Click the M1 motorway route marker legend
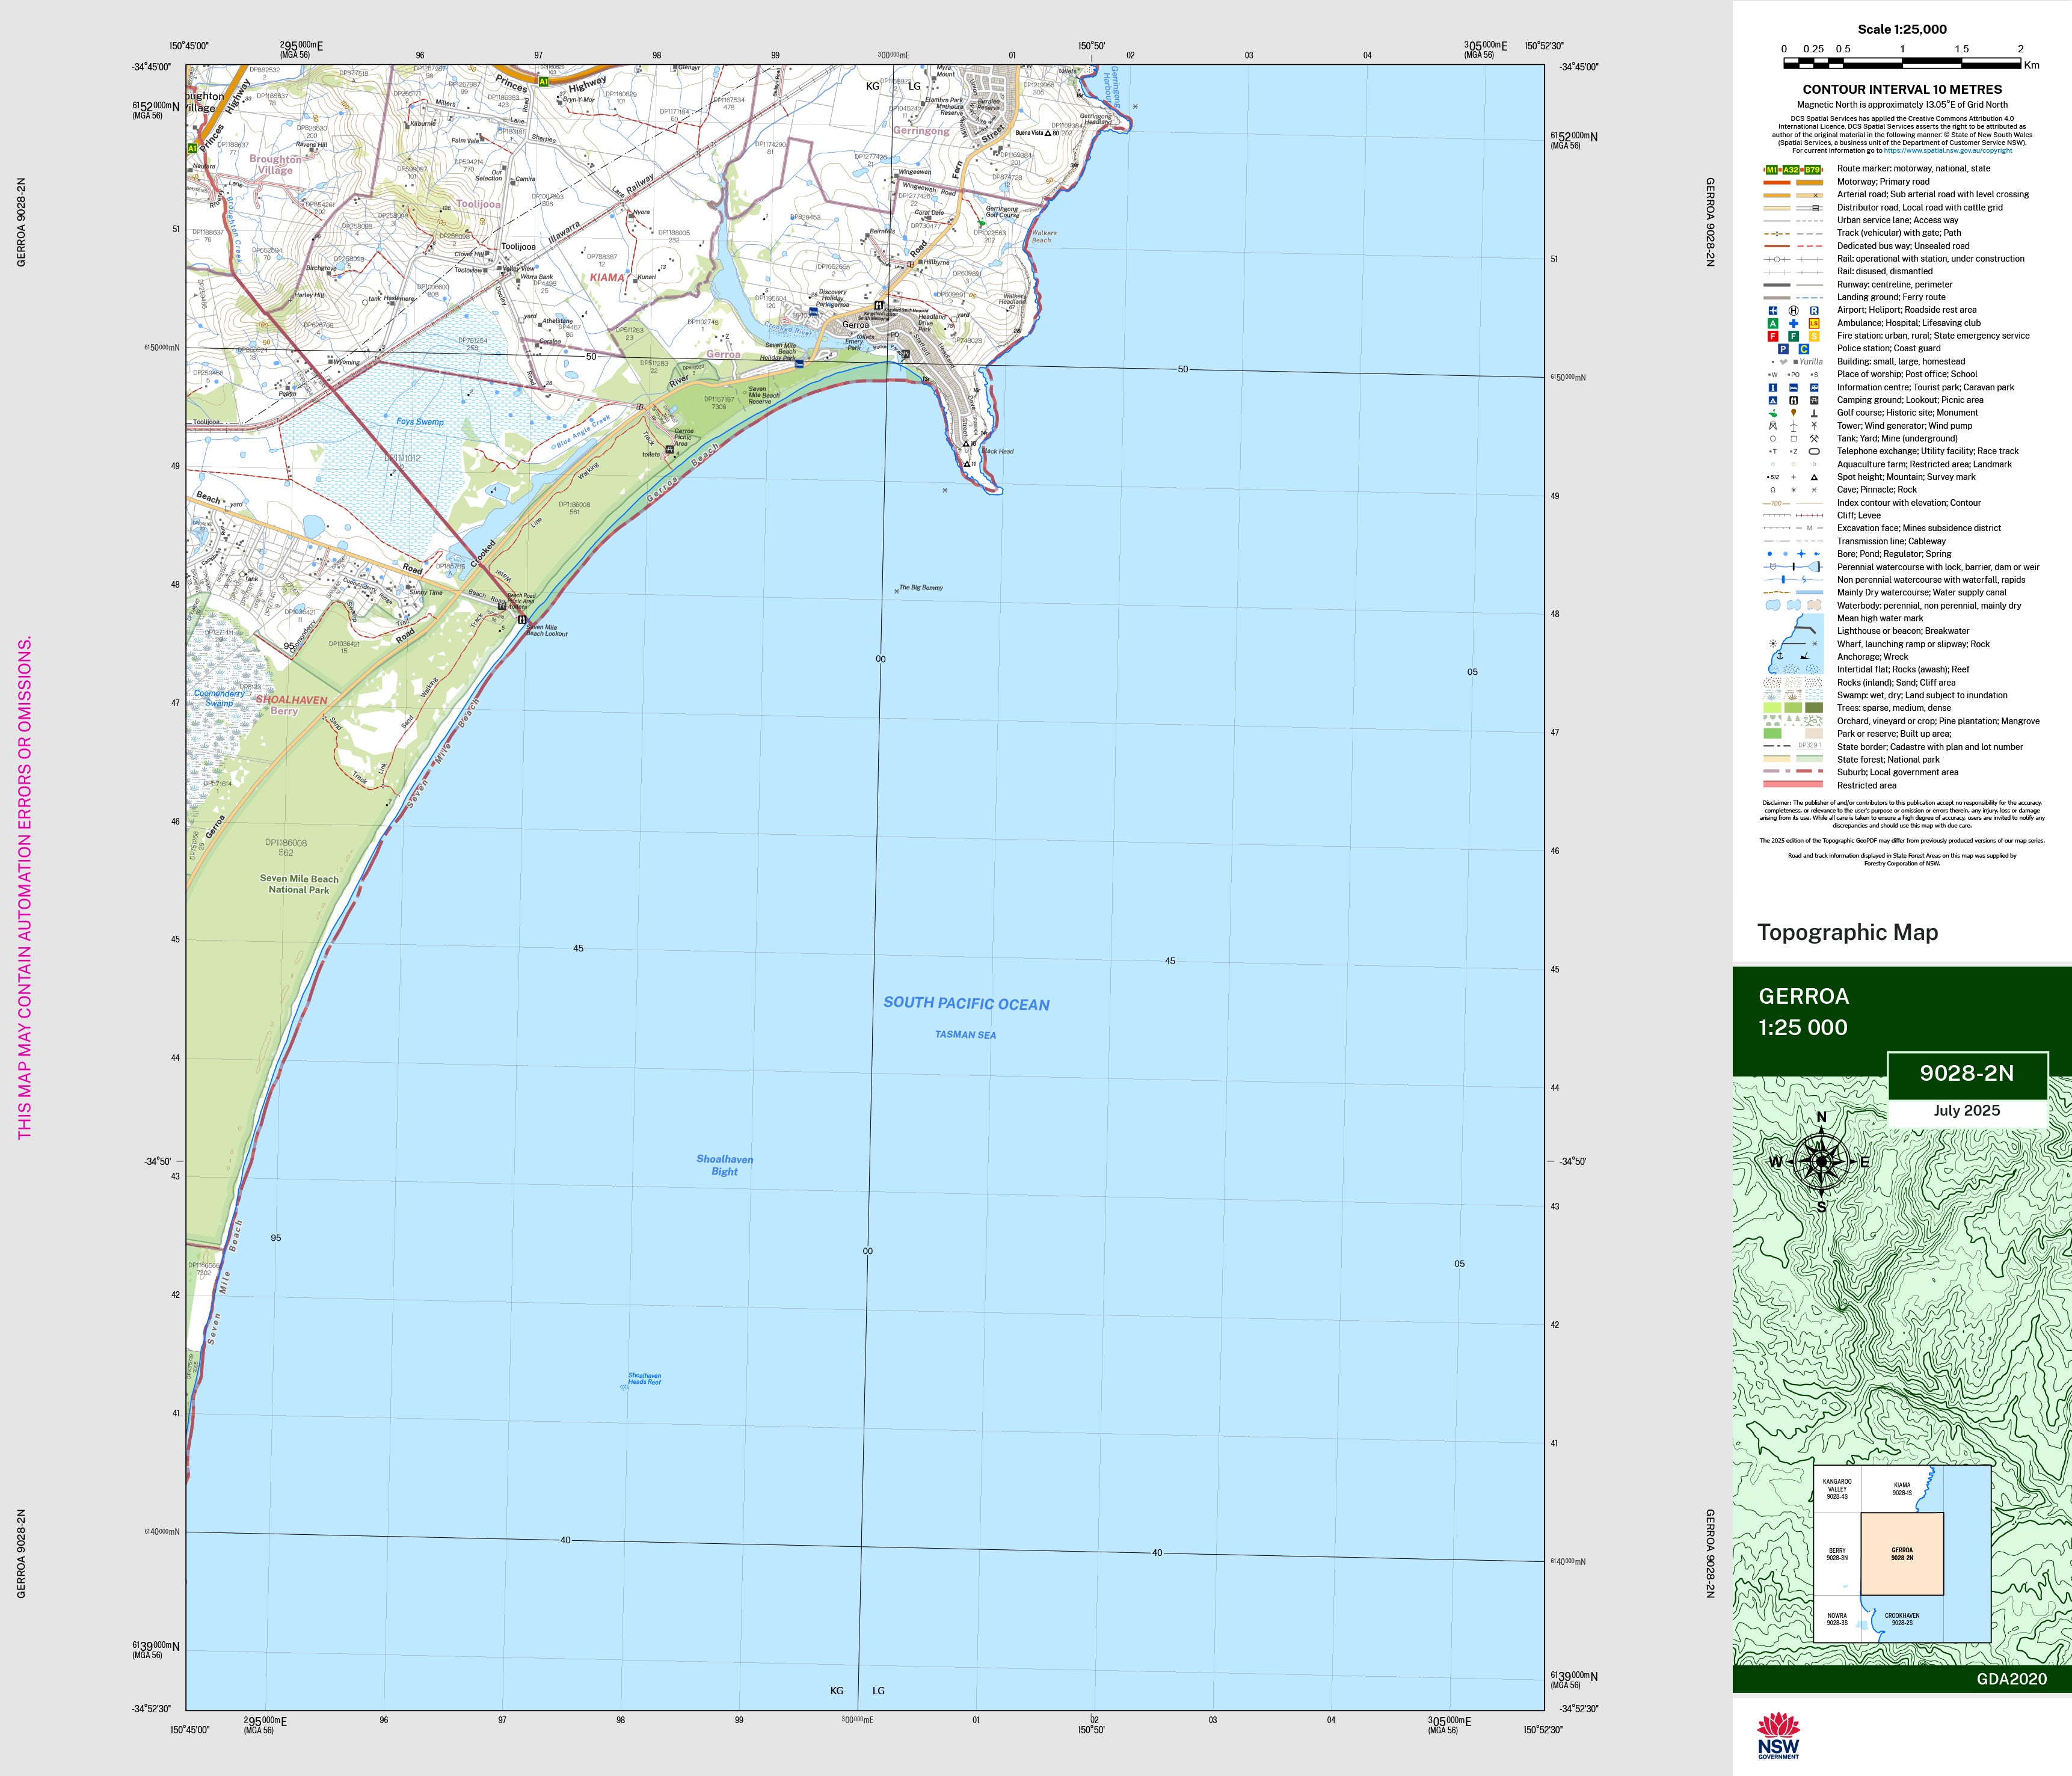The width and height of the screenshot is (2072, 1776). point(1772,170)
